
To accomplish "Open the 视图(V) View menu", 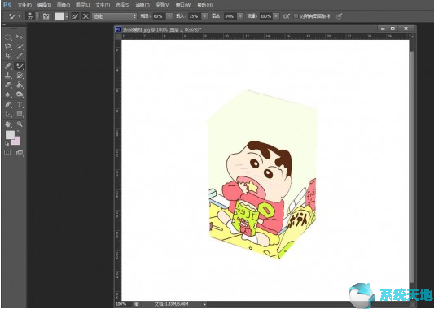I will pyautogui.click(x=163, y=5).
